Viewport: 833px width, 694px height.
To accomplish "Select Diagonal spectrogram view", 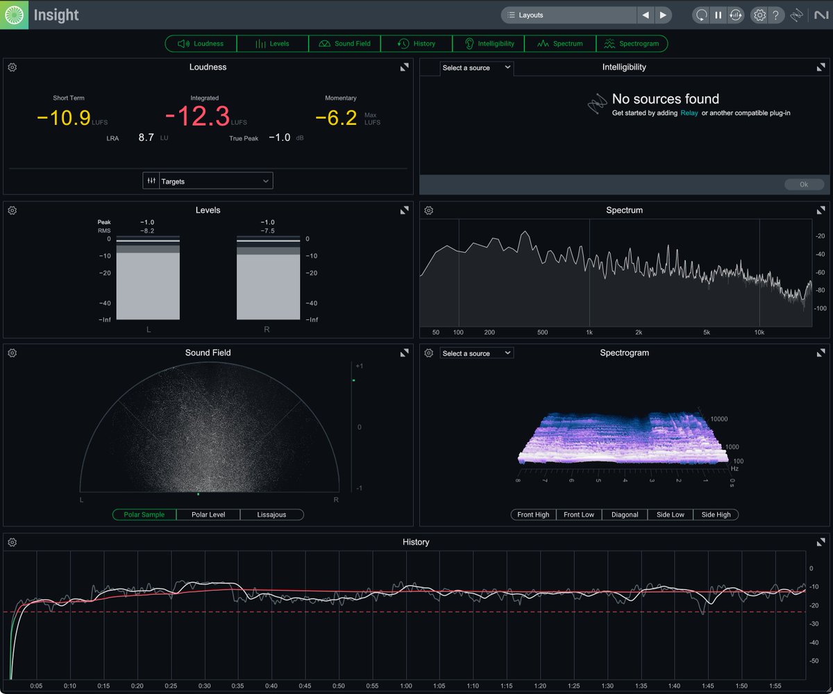I will [625, 515].
